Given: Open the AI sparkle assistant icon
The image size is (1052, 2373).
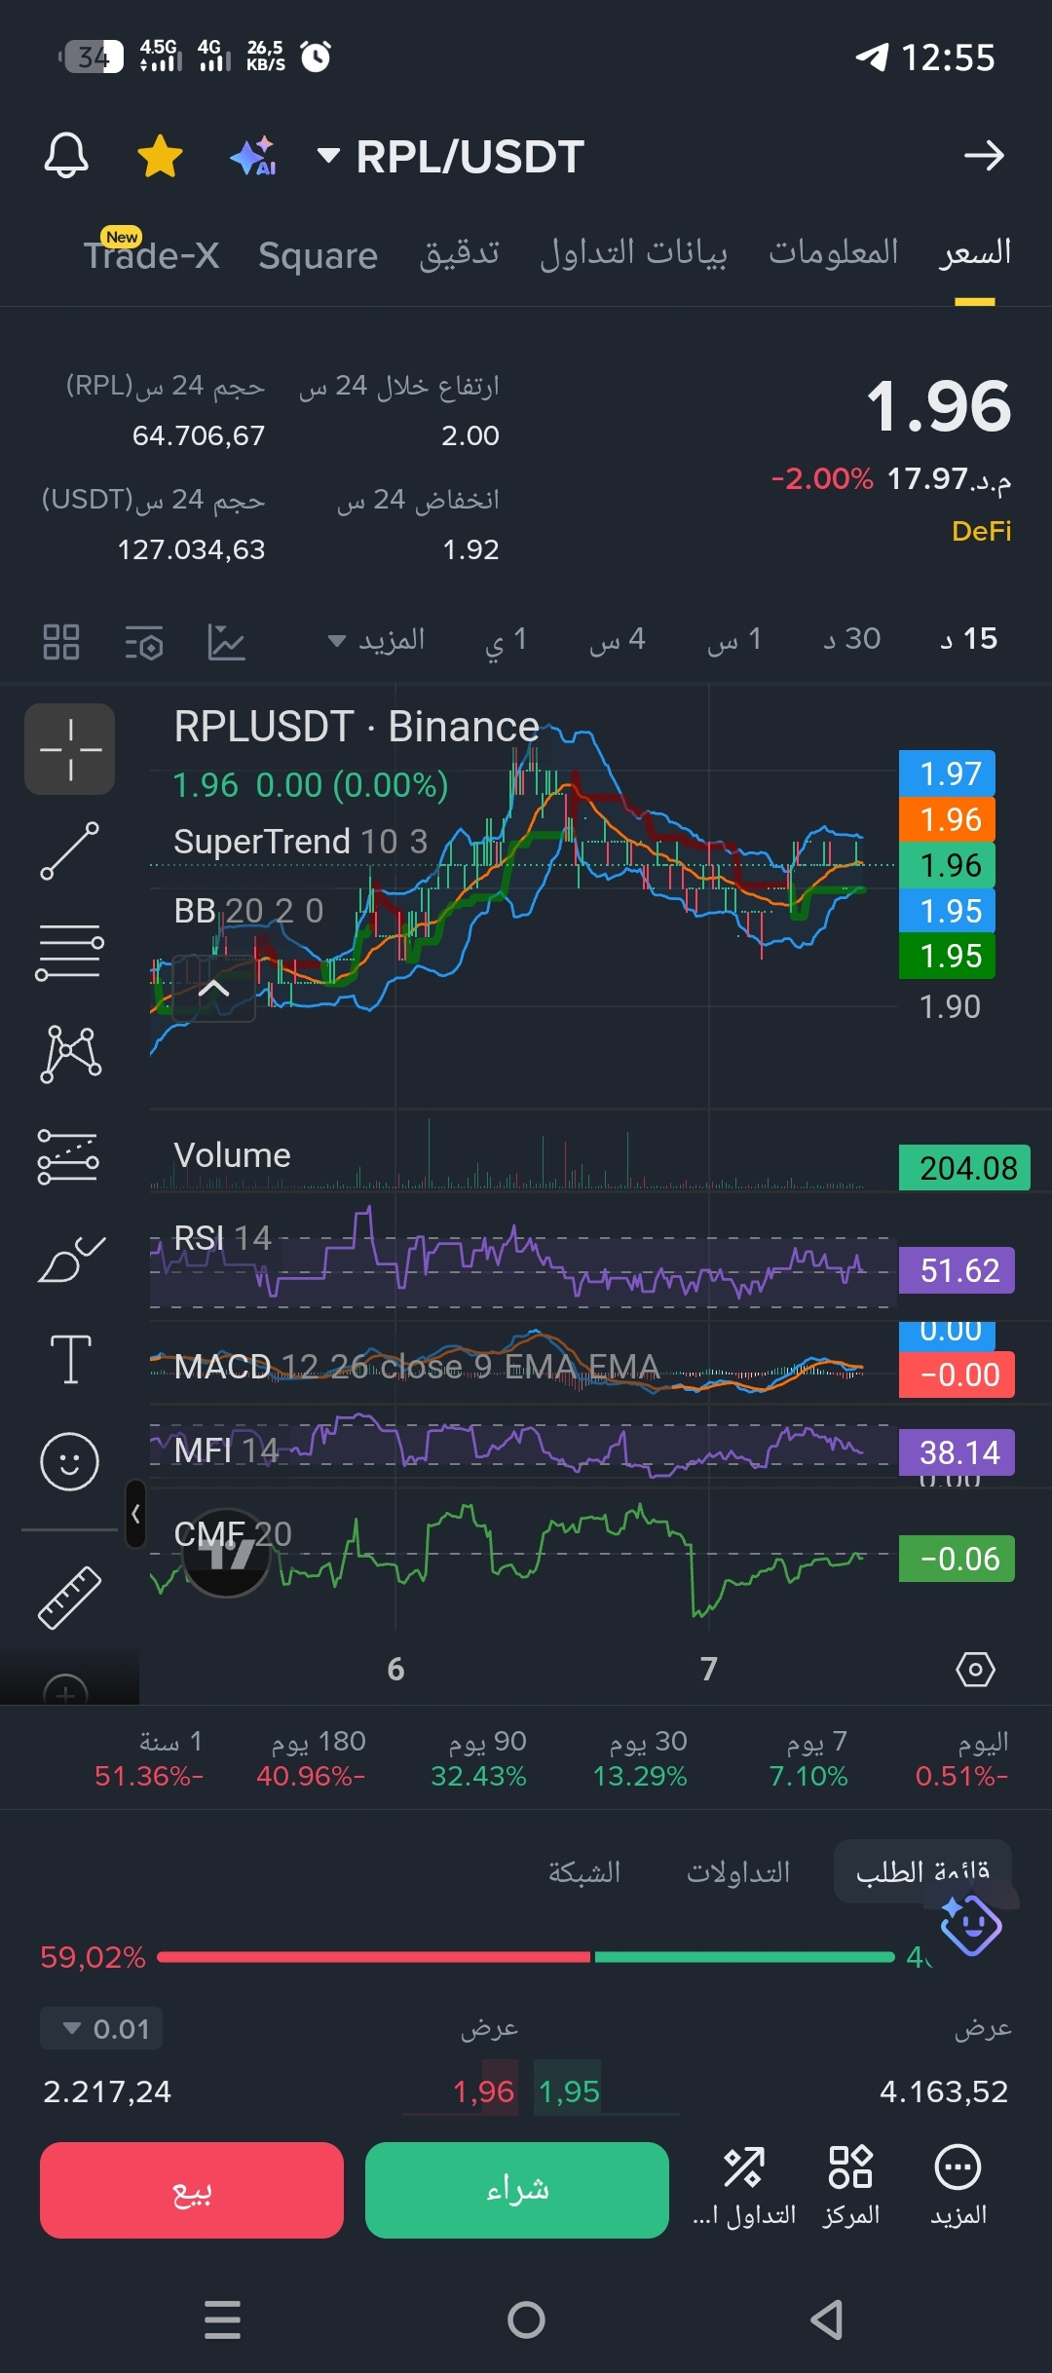Looking at the screenshot, I should (253, 156).
